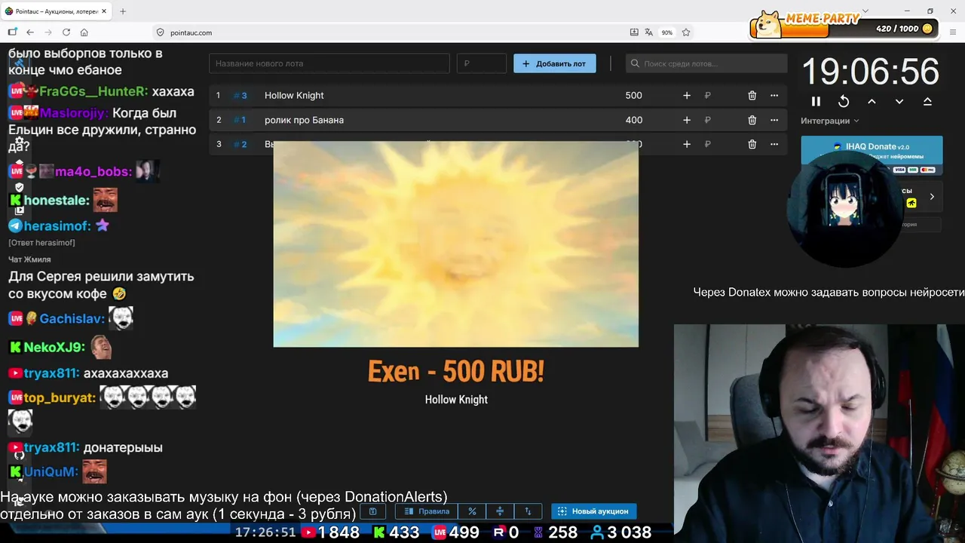
Task: Click the Exen - 500 RUB! donation text
Action: (x=455, y=371)
